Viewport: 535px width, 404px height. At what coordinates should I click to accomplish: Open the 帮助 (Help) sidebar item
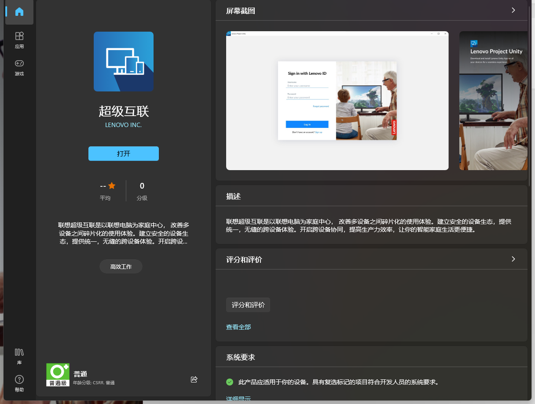tap(19, 383)
